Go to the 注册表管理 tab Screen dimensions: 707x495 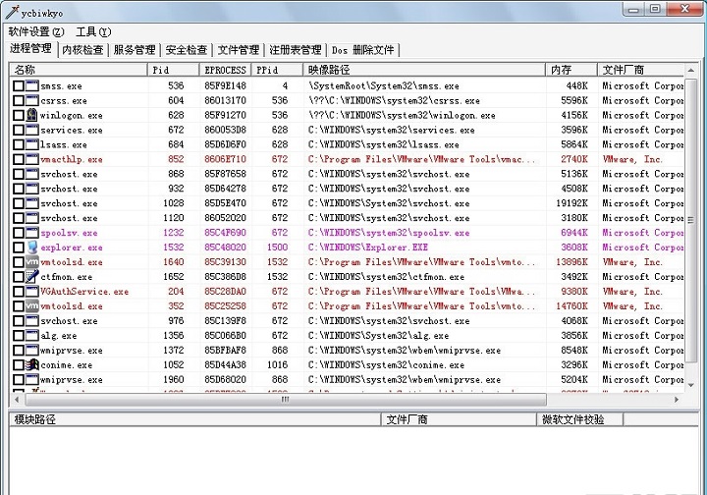pos(296,49)
